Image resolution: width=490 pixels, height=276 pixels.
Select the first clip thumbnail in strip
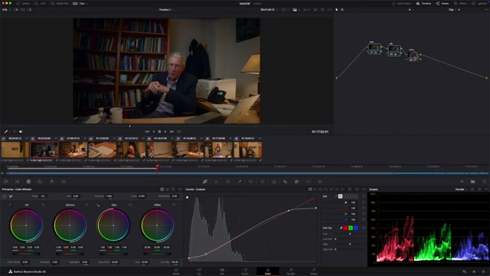pos(15,149)
